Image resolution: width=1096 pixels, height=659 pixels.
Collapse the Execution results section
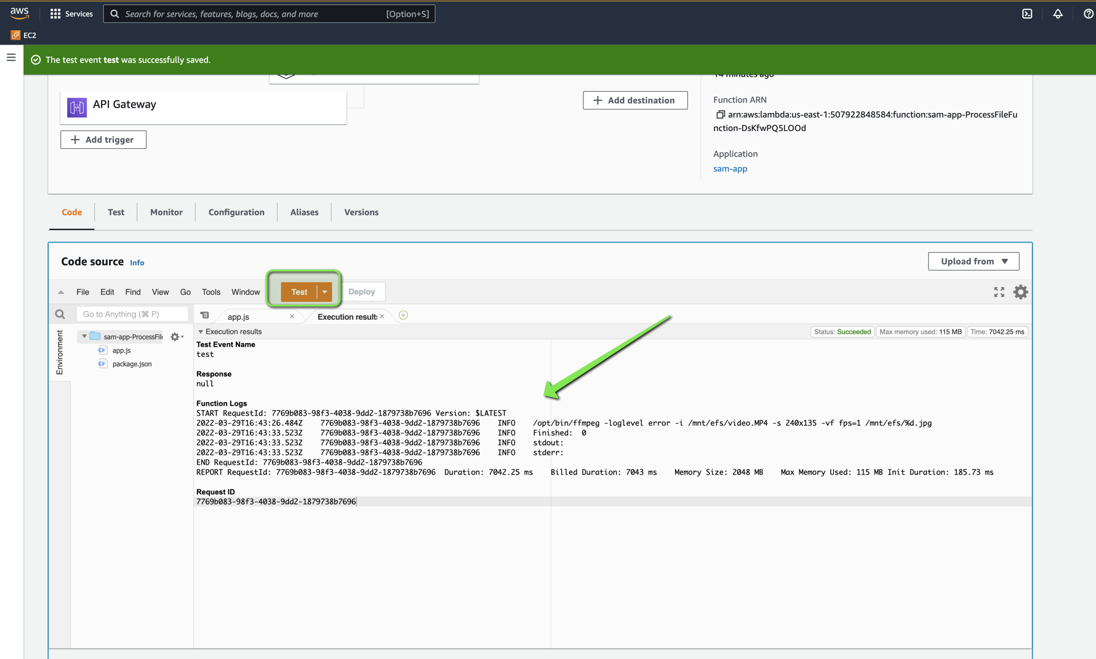click(201, 332)
